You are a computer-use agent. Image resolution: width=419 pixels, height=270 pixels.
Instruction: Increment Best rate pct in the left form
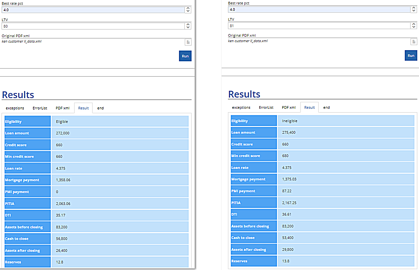(x=188, y=8)
